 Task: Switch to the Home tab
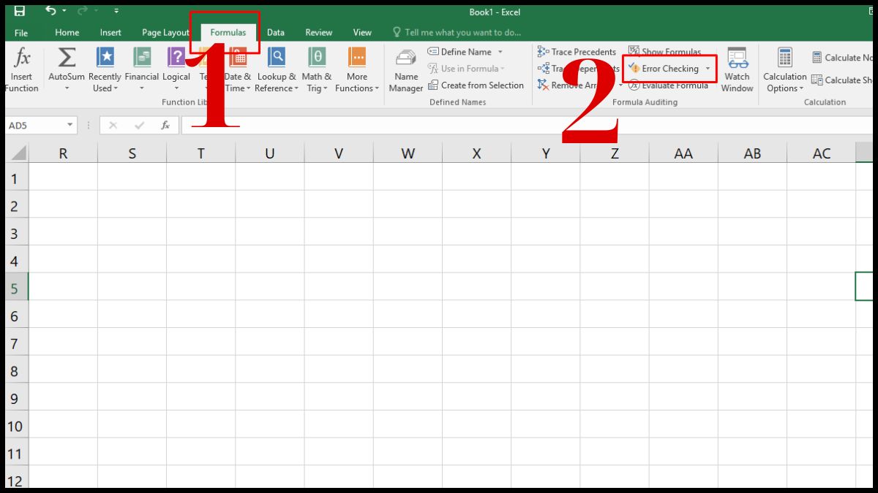[x=67, y=32]
